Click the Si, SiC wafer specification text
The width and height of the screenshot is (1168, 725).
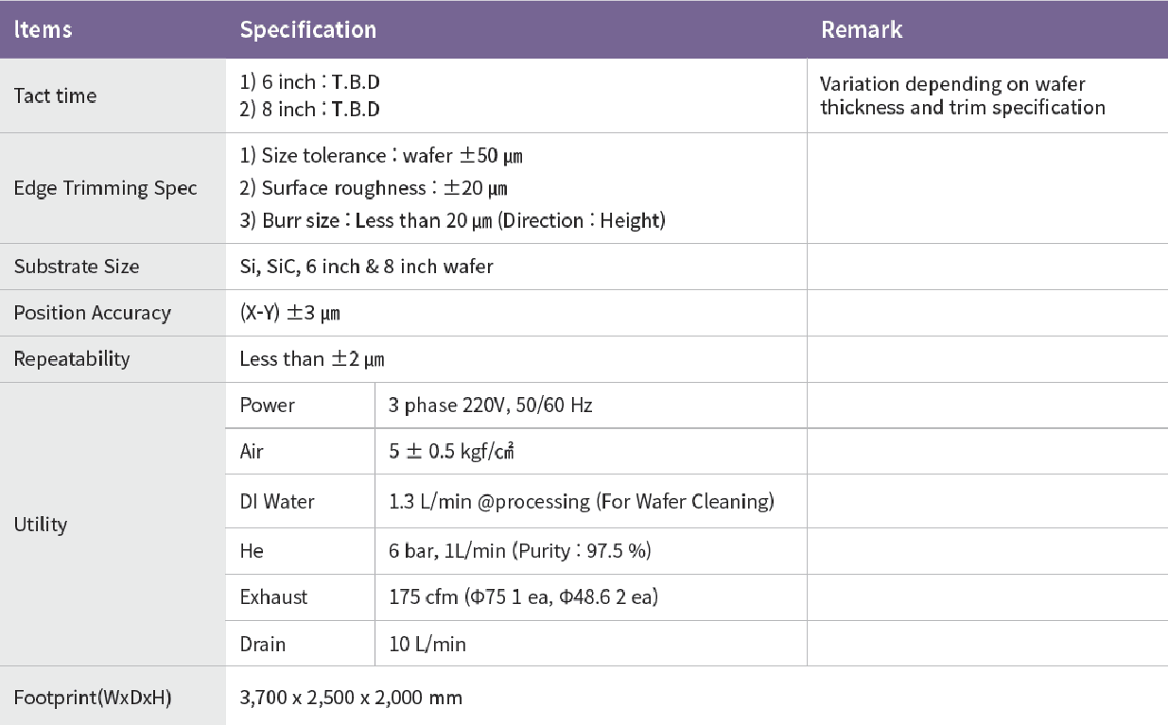coord(367,267)
